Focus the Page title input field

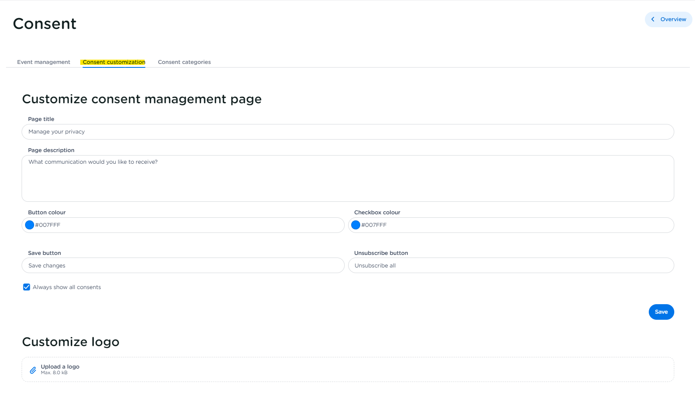[x=348, y=132]
